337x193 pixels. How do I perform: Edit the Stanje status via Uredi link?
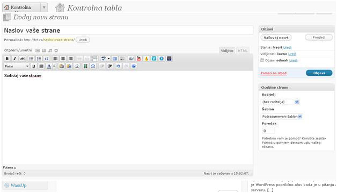click(287, 48)
